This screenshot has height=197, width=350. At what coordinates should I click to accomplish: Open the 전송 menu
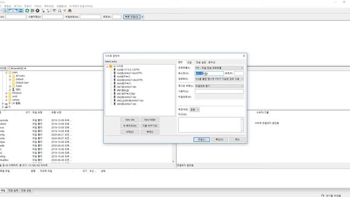[28, 6]
